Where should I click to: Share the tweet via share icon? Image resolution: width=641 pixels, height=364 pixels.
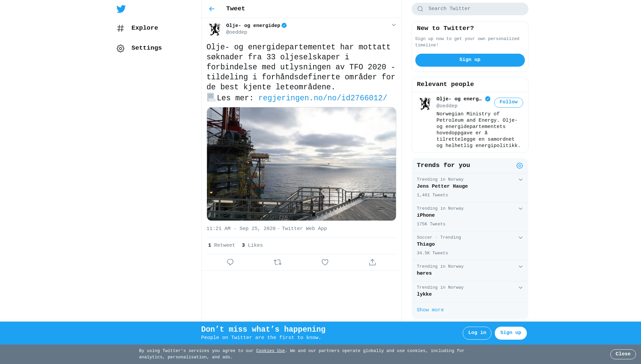[372, 262]
